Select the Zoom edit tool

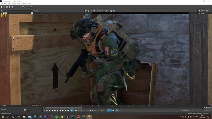click(81, 110)
